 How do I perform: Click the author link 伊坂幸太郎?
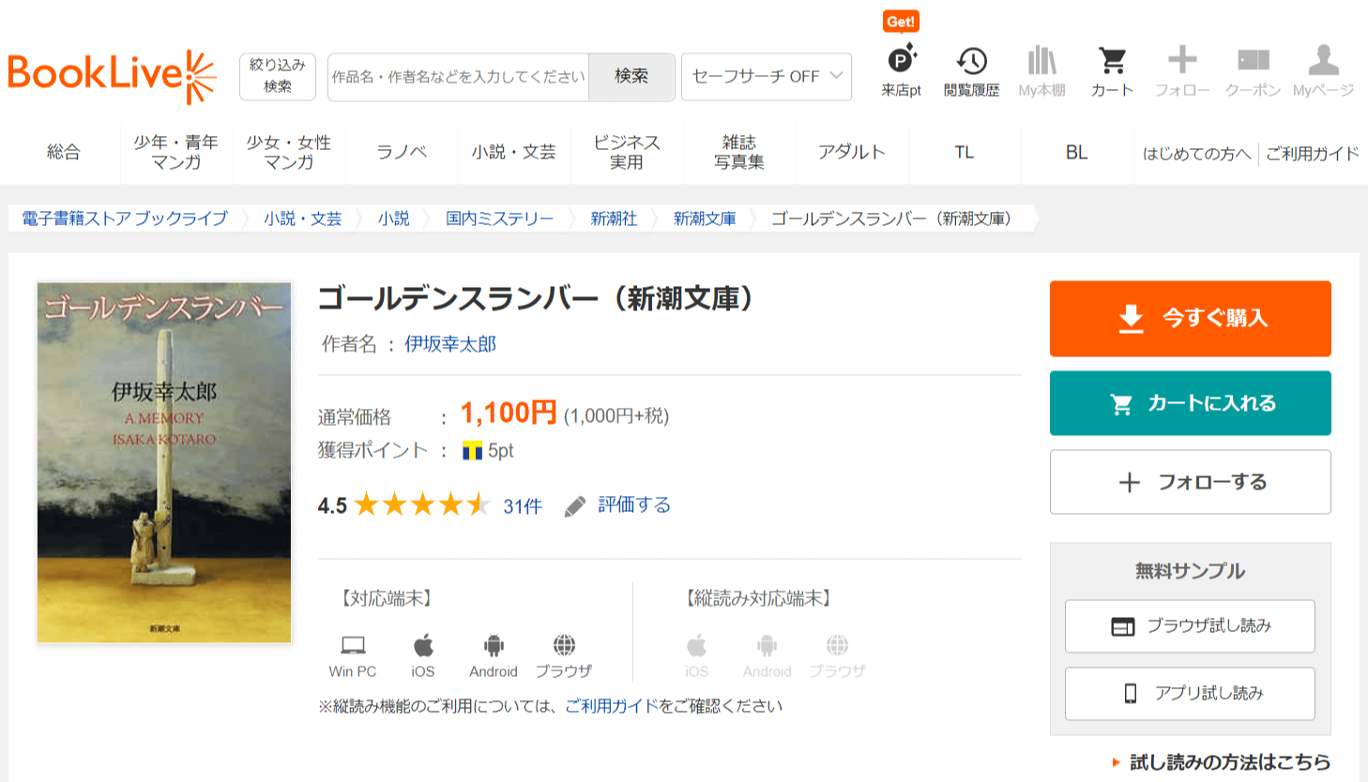450,344
